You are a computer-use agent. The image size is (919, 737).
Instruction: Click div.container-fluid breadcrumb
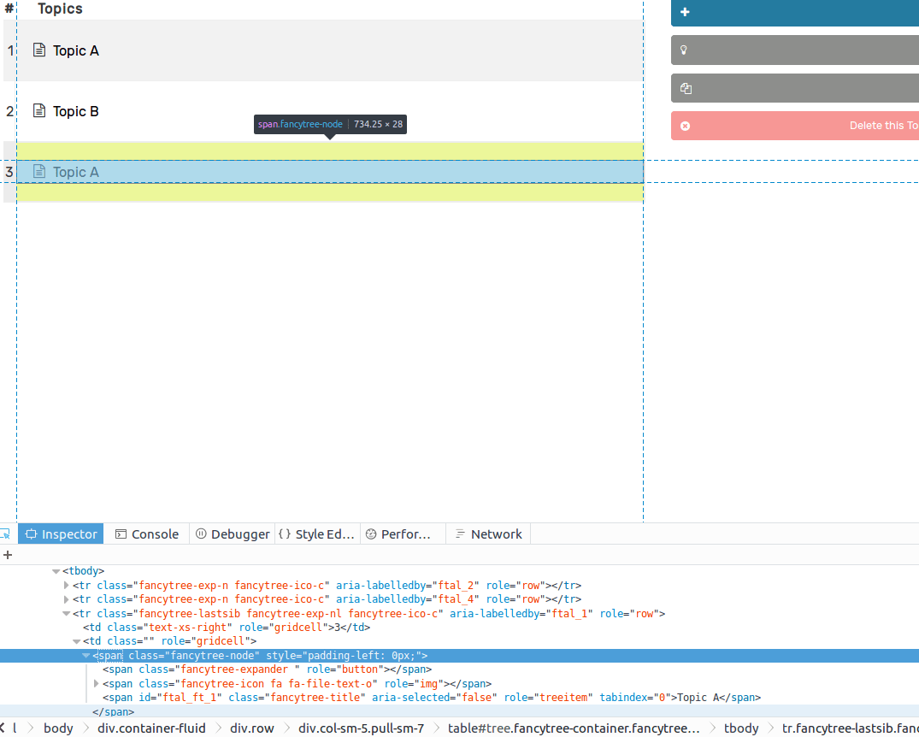tap(151, 728)
